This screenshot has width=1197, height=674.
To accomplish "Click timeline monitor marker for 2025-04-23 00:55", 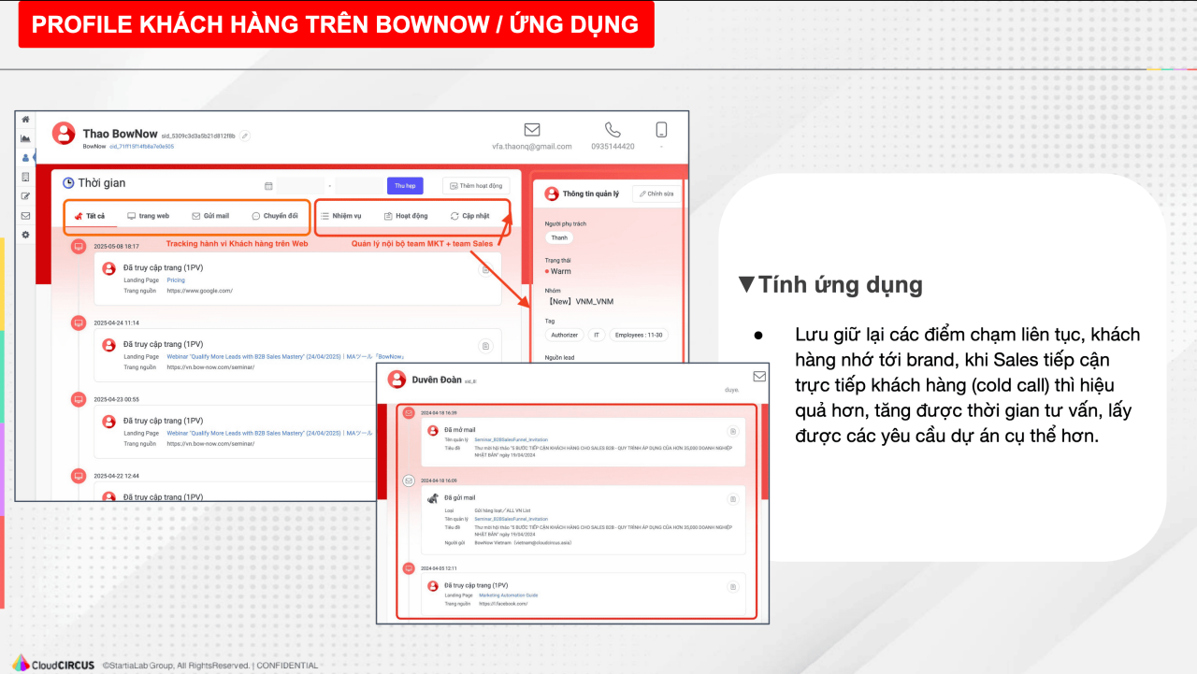I will click(x=79, y=399).
